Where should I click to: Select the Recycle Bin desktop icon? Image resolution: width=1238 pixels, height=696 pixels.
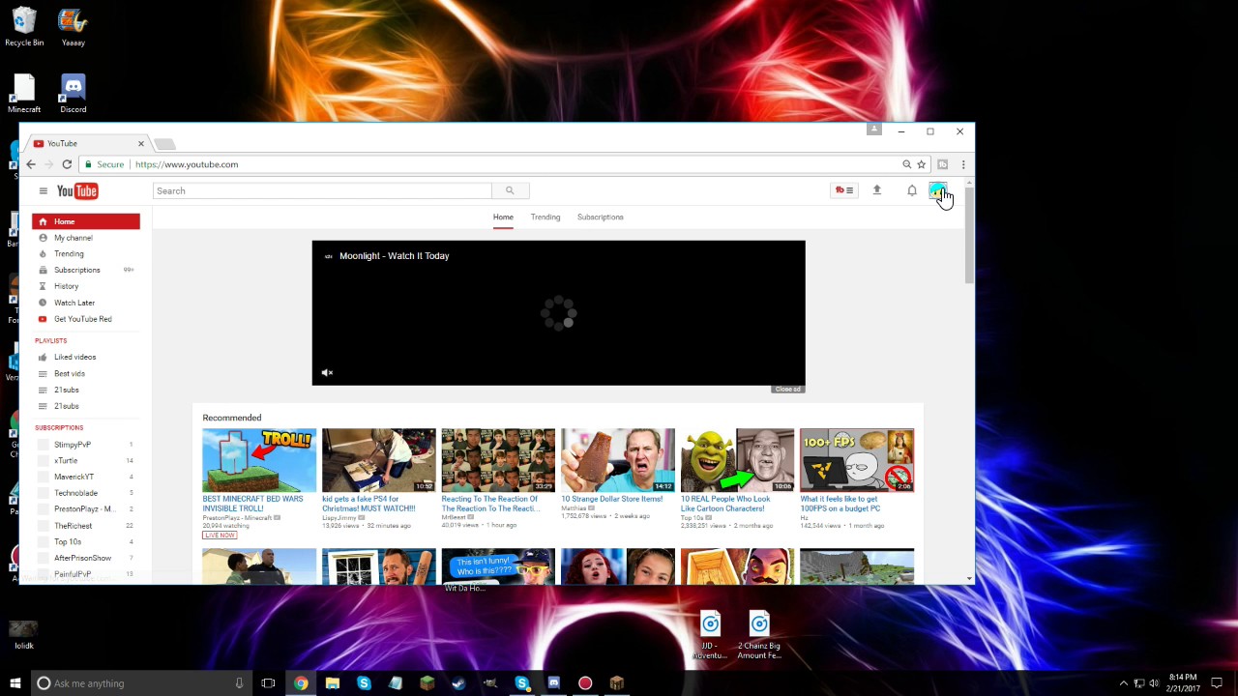click(x=24, y=27)
